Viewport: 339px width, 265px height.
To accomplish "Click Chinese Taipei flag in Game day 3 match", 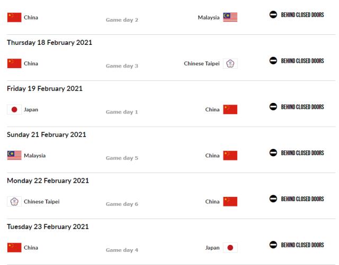I will click(230, 64).
